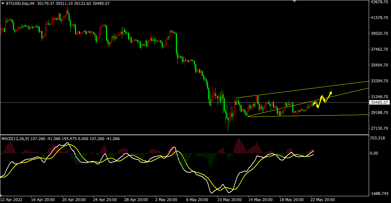
Task: Select the rightmost yellow forecast arrow head
Action: (x=331, y=93)
